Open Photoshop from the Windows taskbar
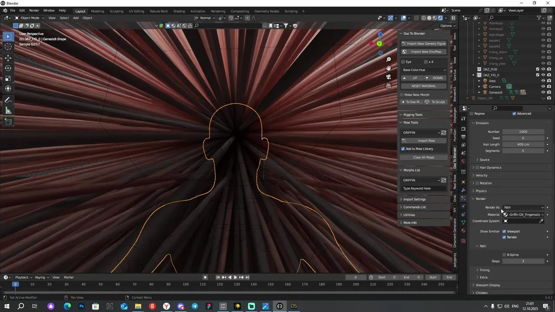Viewport: 555px width, 312px height. click(81, 306)
